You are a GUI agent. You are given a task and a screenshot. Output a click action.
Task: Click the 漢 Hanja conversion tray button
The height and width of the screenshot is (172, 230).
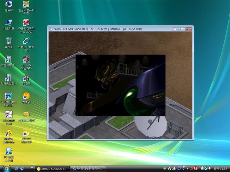(174, 169)
